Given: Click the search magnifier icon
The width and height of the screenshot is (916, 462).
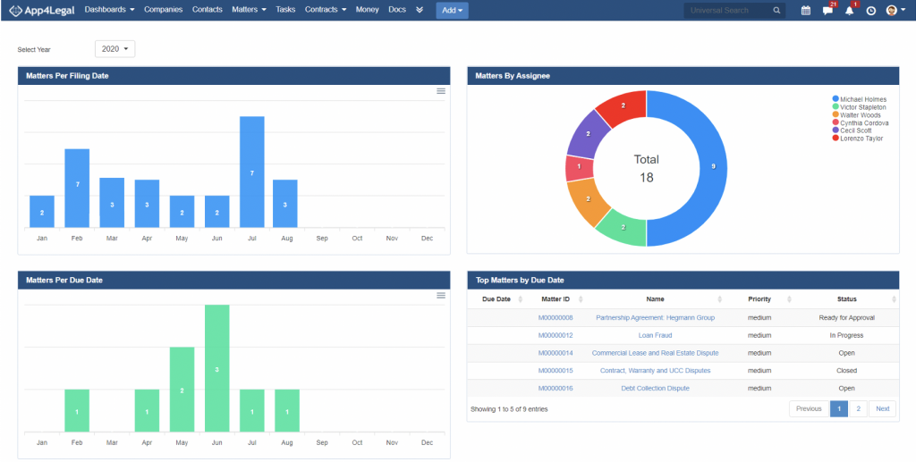Looking at the screenshot, I should (x=777, y=11).
